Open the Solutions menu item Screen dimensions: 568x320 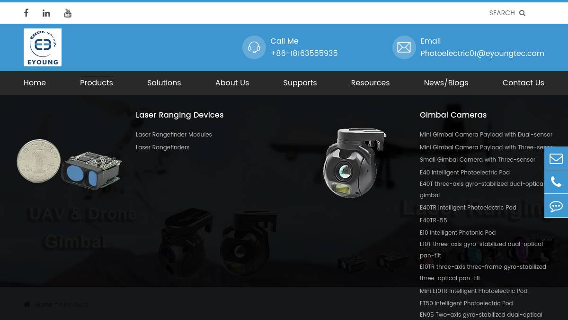pos(164,83)
